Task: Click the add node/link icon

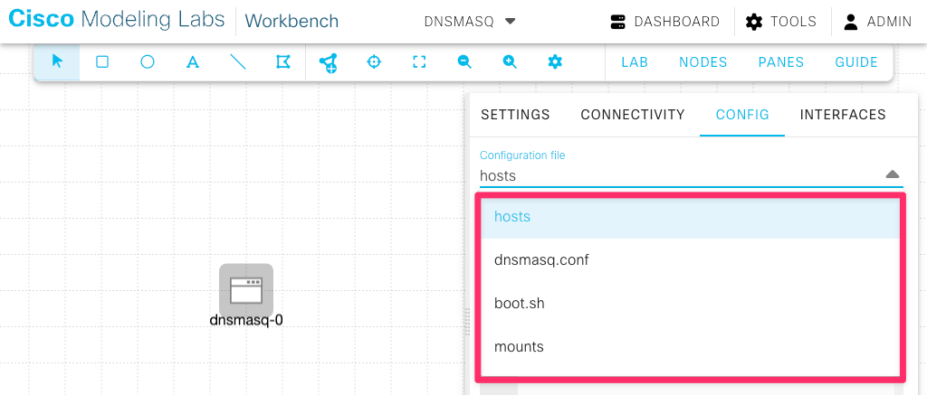Action: (x=328, y=62)
